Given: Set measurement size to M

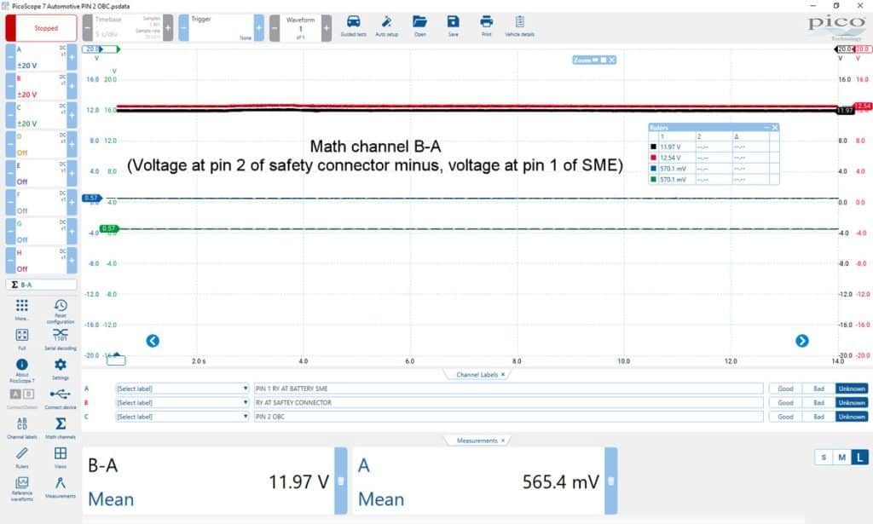Looking at the screenshot, I should (841, 458).
